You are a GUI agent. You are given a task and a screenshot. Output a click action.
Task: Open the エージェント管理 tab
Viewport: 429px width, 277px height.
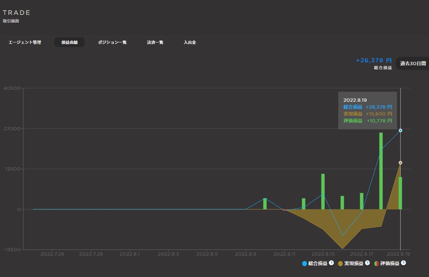click(x=25, y=42)
